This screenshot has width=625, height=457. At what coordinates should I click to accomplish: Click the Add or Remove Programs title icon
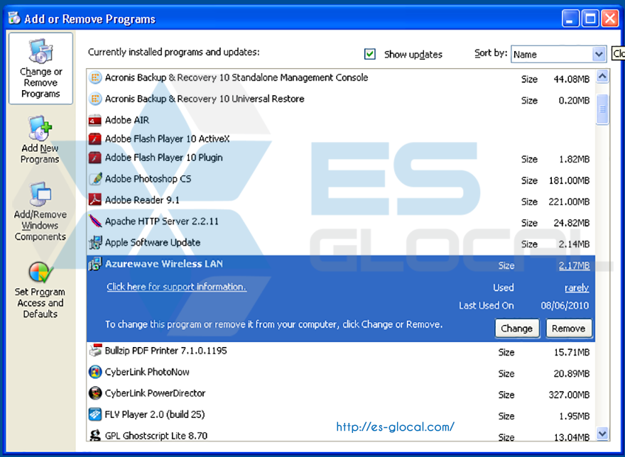pos(14,18)
